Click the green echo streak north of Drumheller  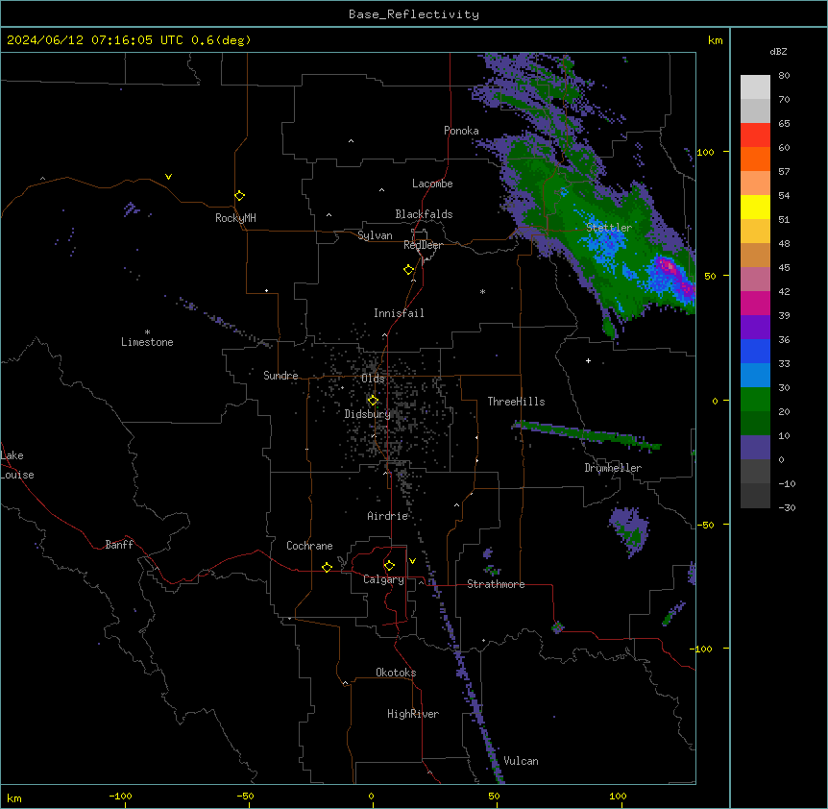(x=586, y=434)
